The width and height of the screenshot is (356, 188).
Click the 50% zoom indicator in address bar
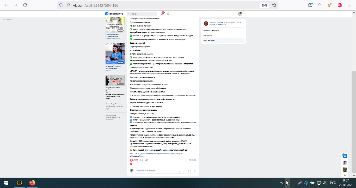pyautogui.click(x=264, y=5)
